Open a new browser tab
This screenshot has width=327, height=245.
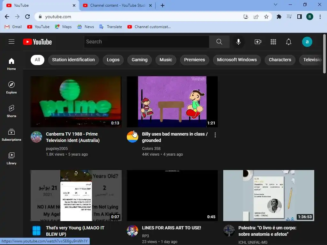[163, 5]
